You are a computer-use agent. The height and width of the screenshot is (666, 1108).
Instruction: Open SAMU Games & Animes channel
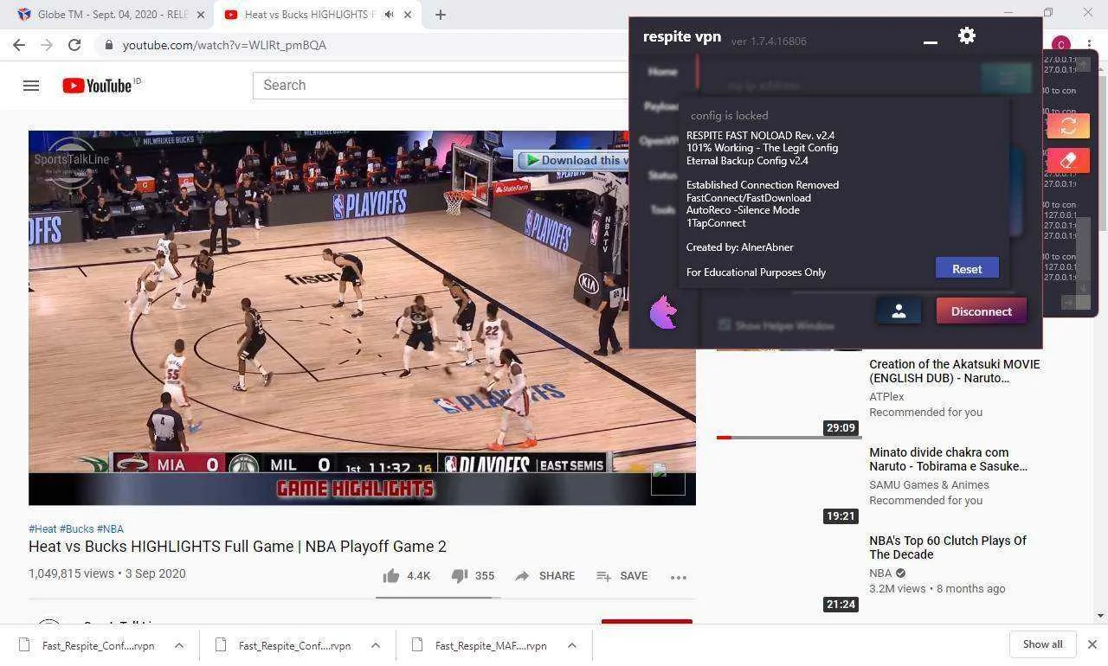[x=929, y=485]
